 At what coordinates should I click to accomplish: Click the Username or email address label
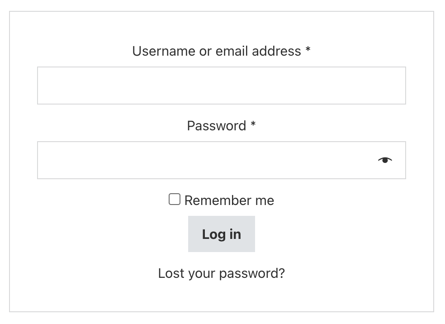pyautogui.click(x=217, y=51)
